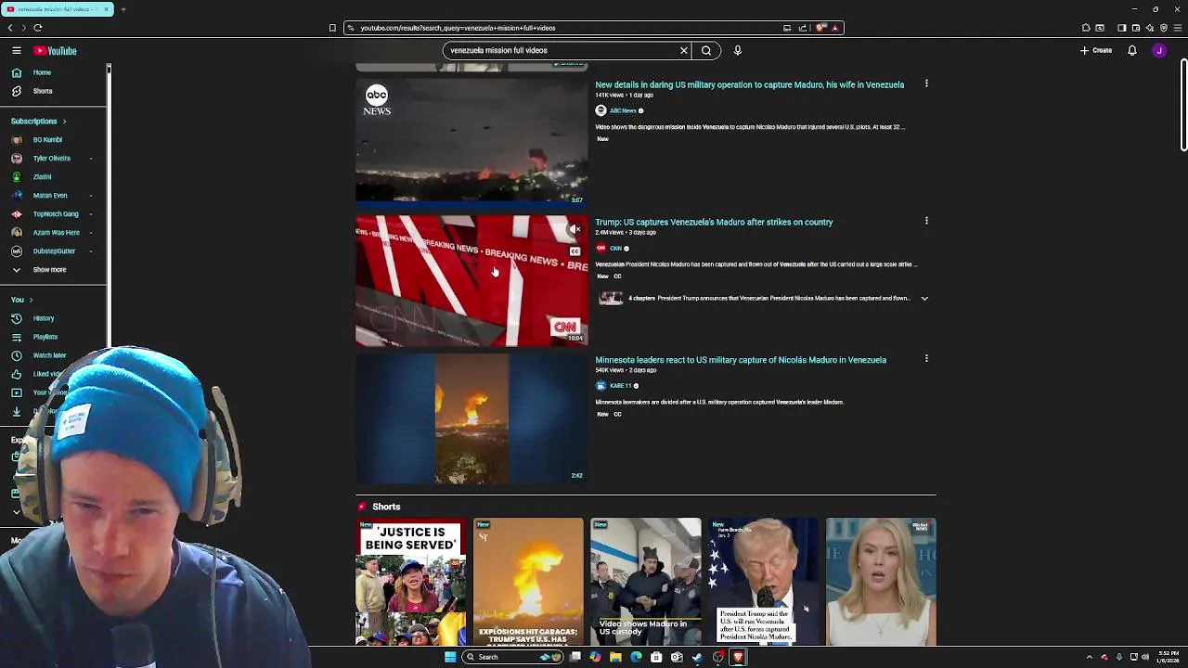Open Brave VPN shield icon
The width and height of the screenshot is (1188, 668).
[x=1164, y=28]
